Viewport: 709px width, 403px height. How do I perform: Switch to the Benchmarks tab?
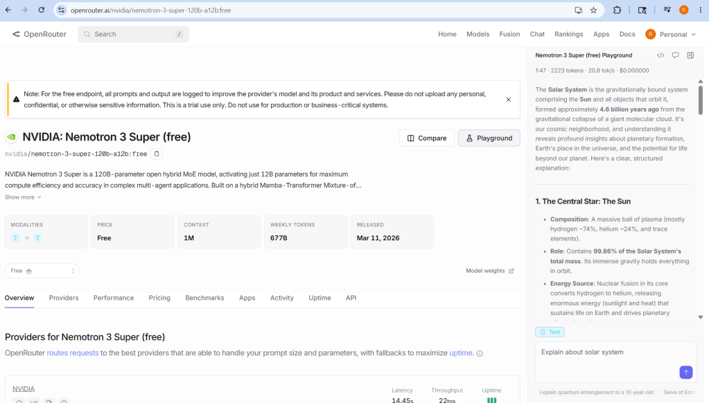click(204, 298)
